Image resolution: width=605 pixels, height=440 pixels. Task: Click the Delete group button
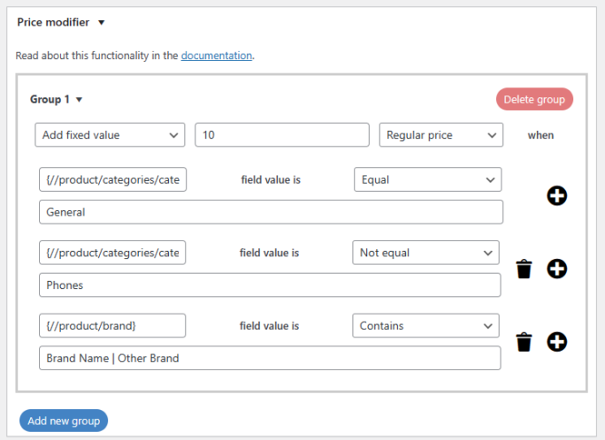(534, 99)
